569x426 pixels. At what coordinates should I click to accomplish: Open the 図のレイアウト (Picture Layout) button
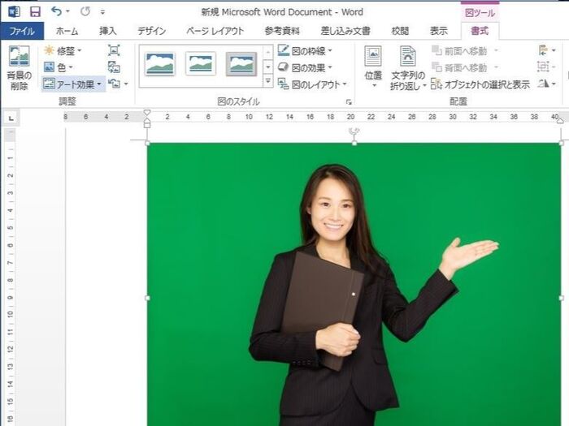[312, 84]
